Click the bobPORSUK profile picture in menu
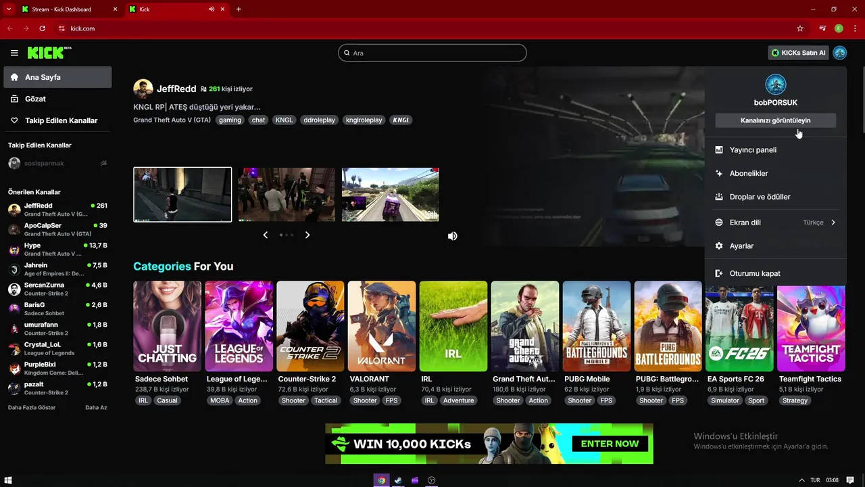The height and width of the screenshot is (487, 865). point(775,85)
